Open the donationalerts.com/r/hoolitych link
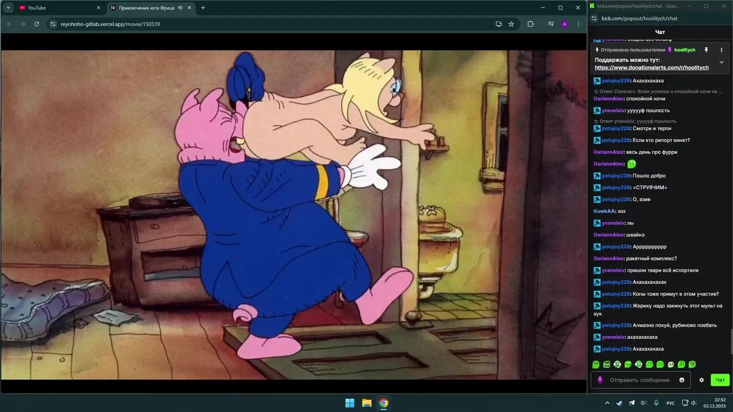 652,68
